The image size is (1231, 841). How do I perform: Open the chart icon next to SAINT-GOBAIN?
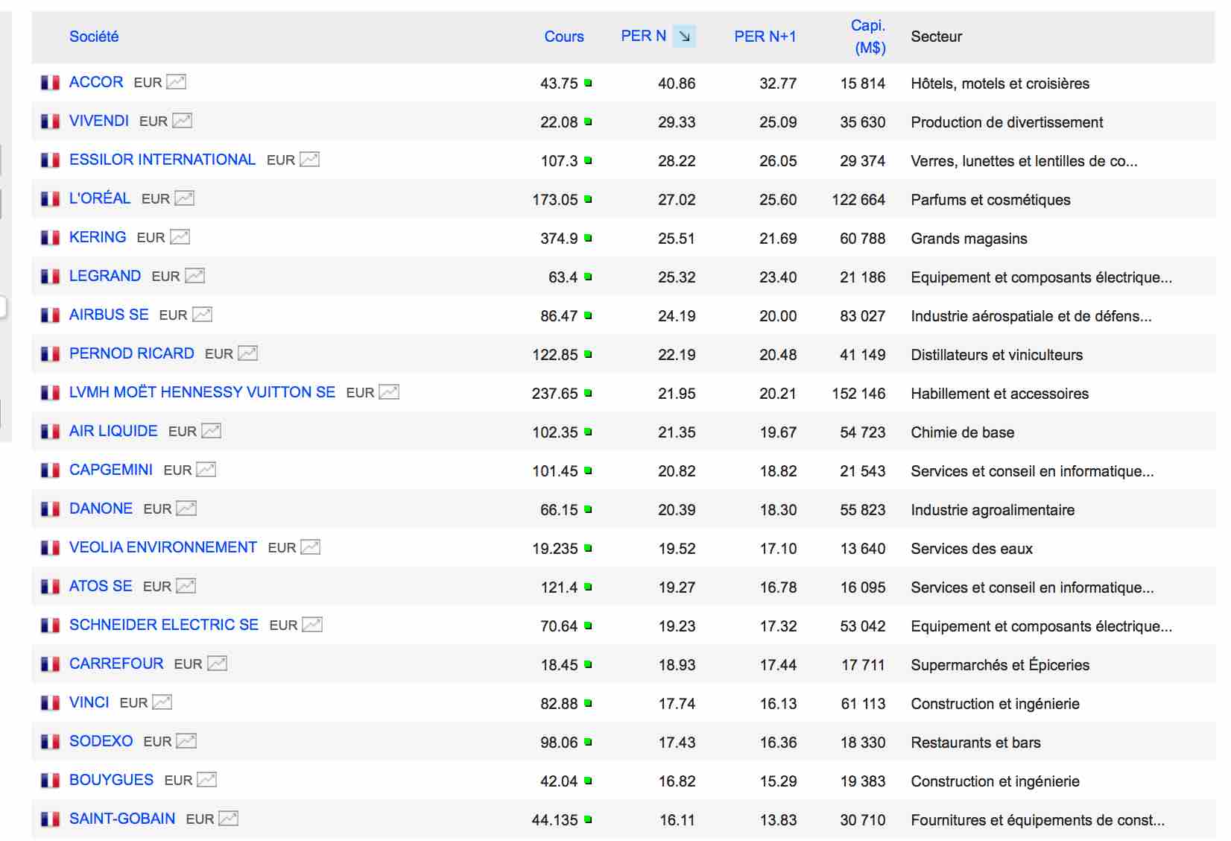pyautogui.click(x=229, y=819)
